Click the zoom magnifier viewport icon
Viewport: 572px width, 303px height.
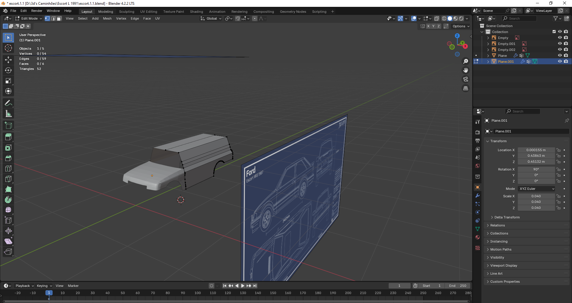(x=466, y=61)
